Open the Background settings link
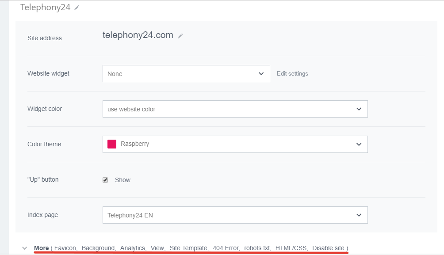Viewport: 444px width, 255px height. click(98, 248)
